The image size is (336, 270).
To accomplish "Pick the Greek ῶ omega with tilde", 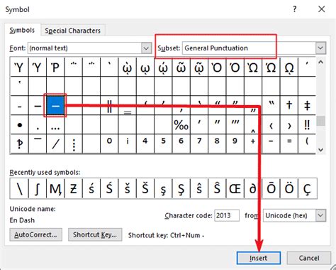I will click(x=181, y=67).
